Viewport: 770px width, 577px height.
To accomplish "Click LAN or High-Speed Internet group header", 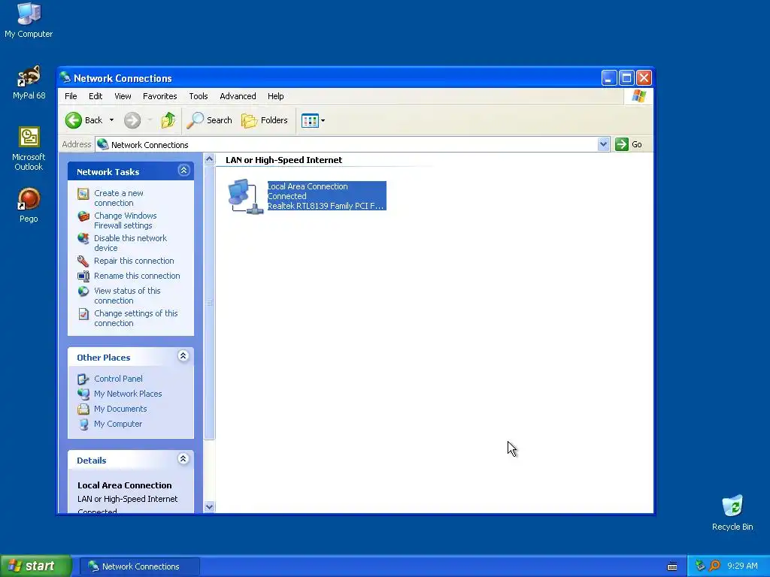I will pyautogui.click(x=283, y=160).
